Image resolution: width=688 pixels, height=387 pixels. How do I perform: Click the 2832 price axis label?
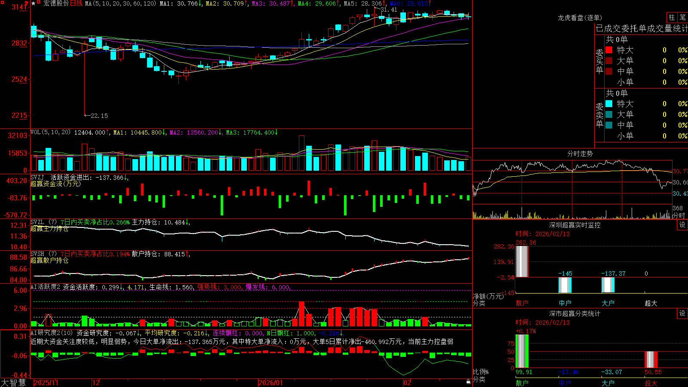(x=19, y=43)
